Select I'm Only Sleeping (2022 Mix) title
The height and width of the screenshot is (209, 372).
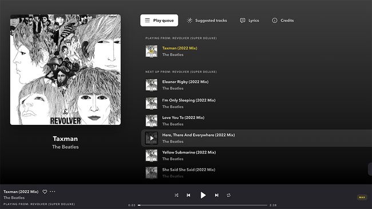point(189,100)
